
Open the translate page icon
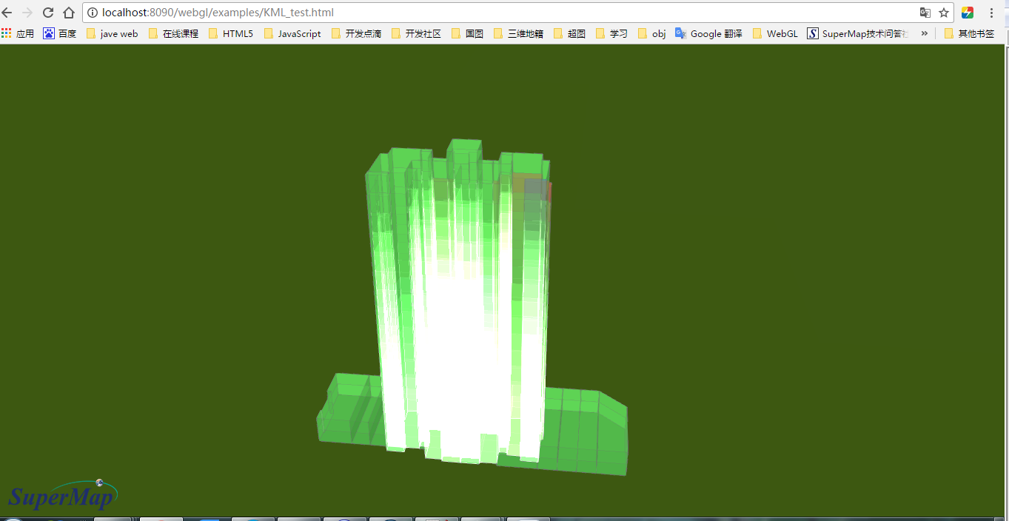coord(925,13)
